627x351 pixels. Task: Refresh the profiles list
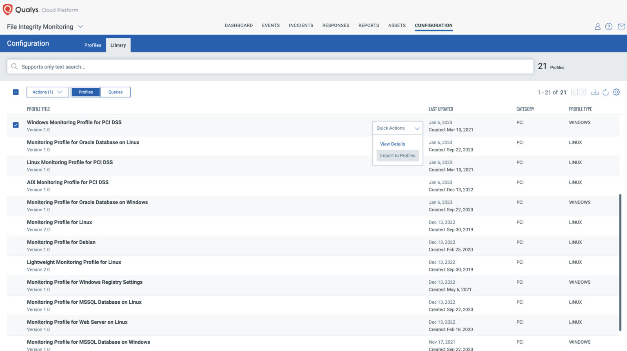pos(606,92)
